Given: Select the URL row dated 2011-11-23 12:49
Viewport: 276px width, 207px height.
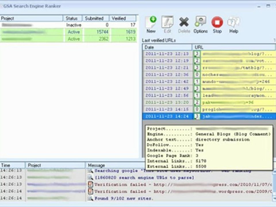Looking at the screenshot, I should coord(209,89).
